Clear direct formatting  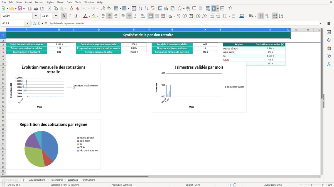[x=78, y=9]
